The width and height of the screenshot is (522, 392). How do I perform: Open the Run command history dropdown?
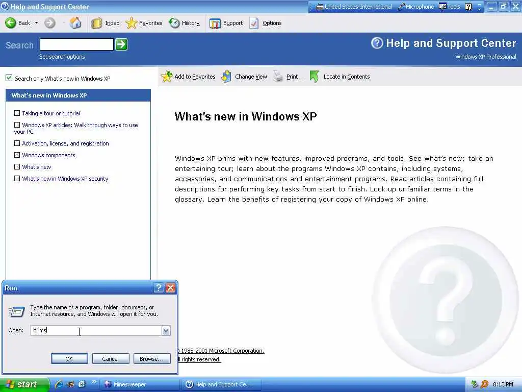tap(166, 330)
